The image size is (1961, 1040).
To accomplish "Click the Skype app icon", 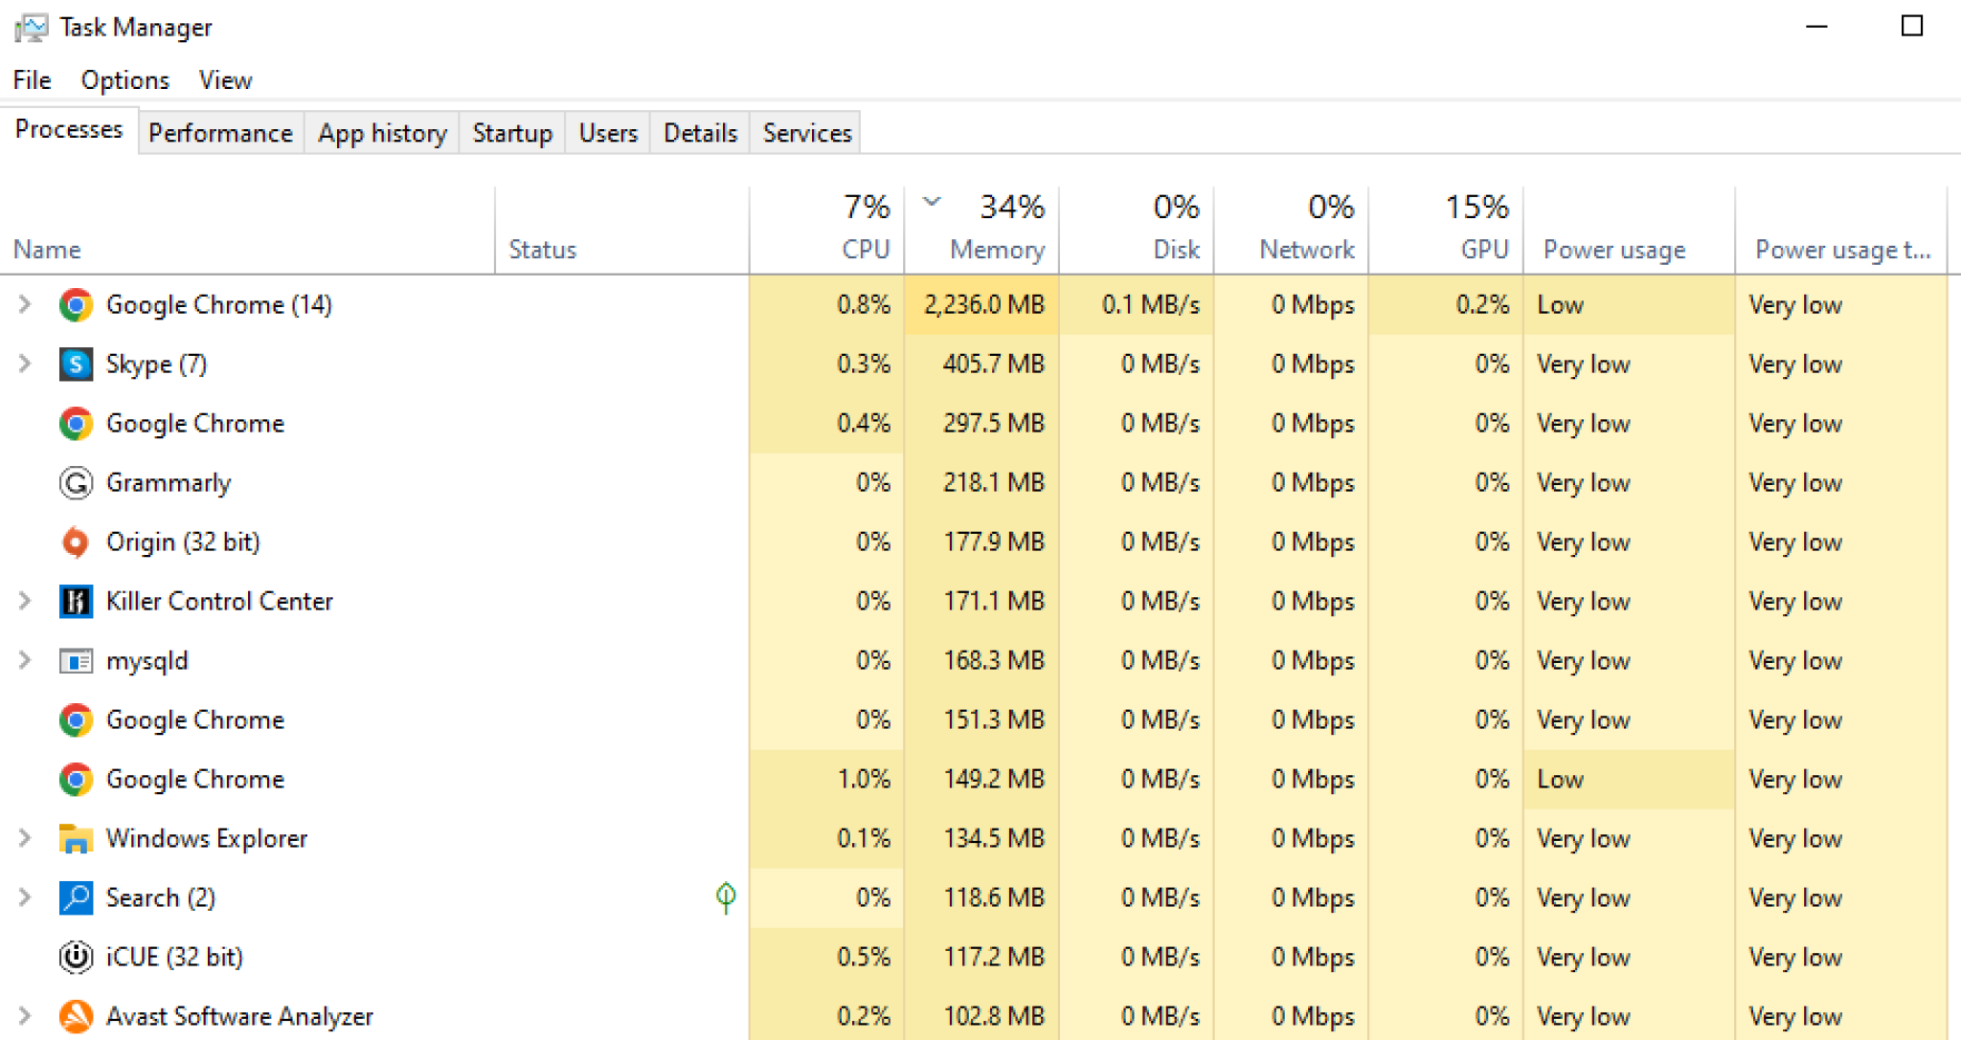I will pyautogui.click(x=76, y=365).
